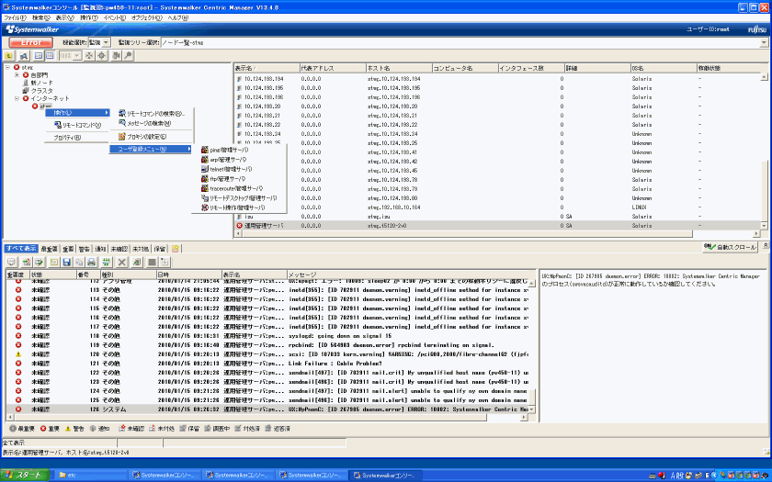Click the yellow new-tab star icon
The image size is (772, 482).
pos(176,249)
